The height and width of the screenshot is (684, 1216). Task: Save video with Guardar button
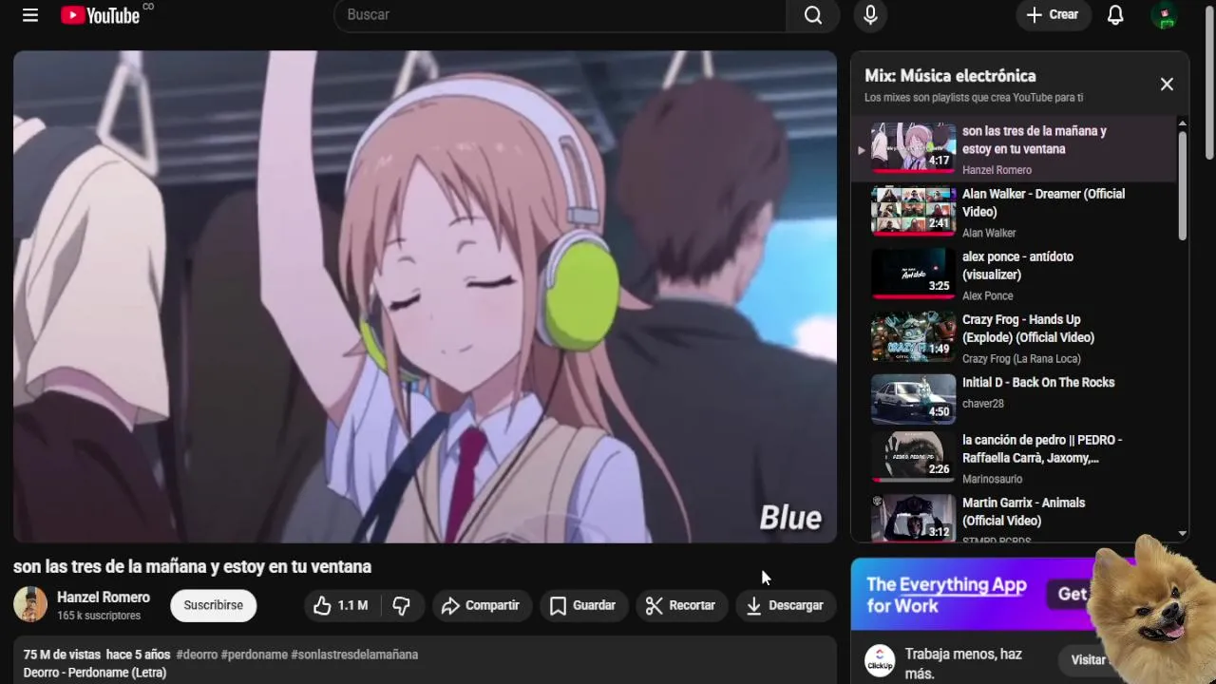[583, 605]
